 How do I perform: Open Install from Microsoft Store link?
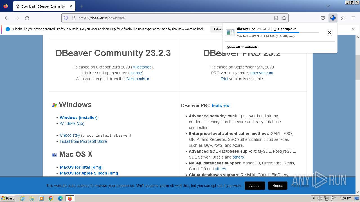point(83,141)
